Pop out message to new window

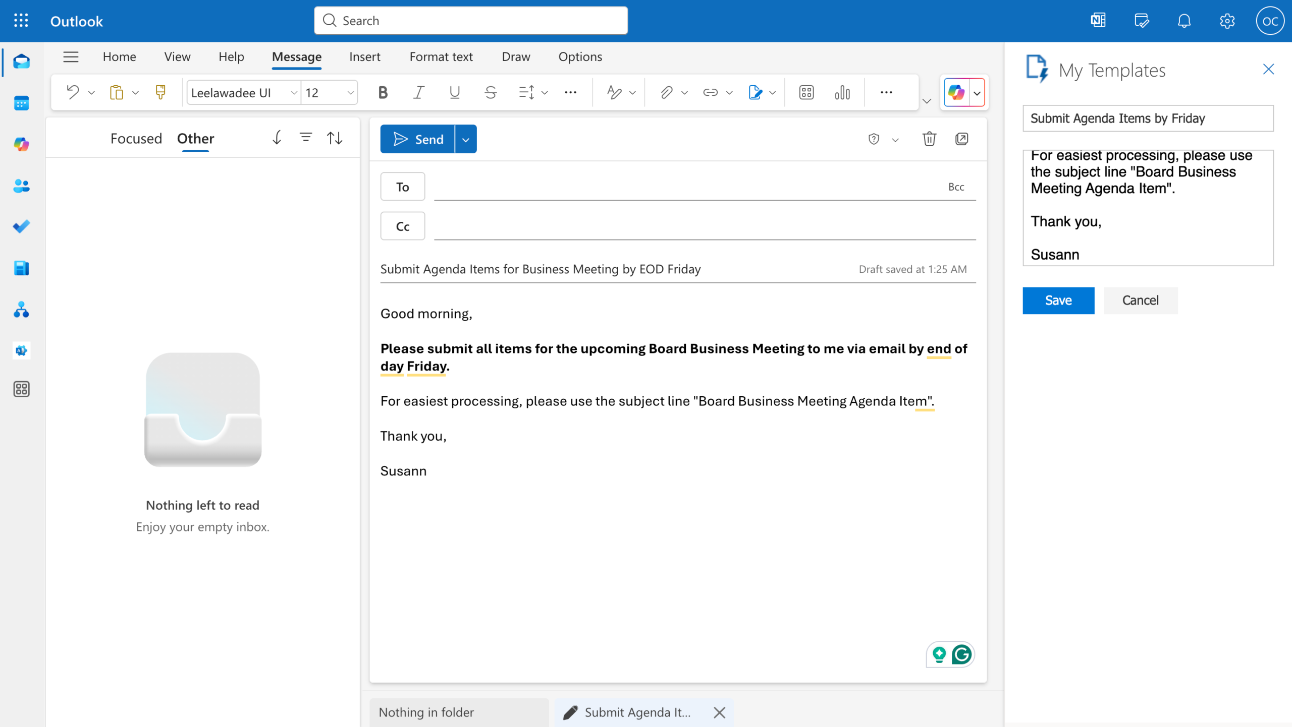coord(962,139)
